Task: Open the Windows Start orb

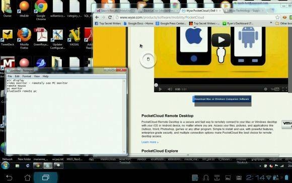Action: (5, 165)
